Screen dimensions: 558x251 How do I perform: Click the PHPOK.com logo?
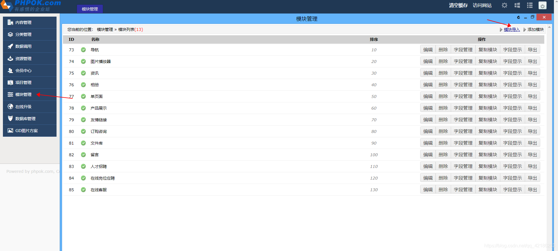pos(31,6)
